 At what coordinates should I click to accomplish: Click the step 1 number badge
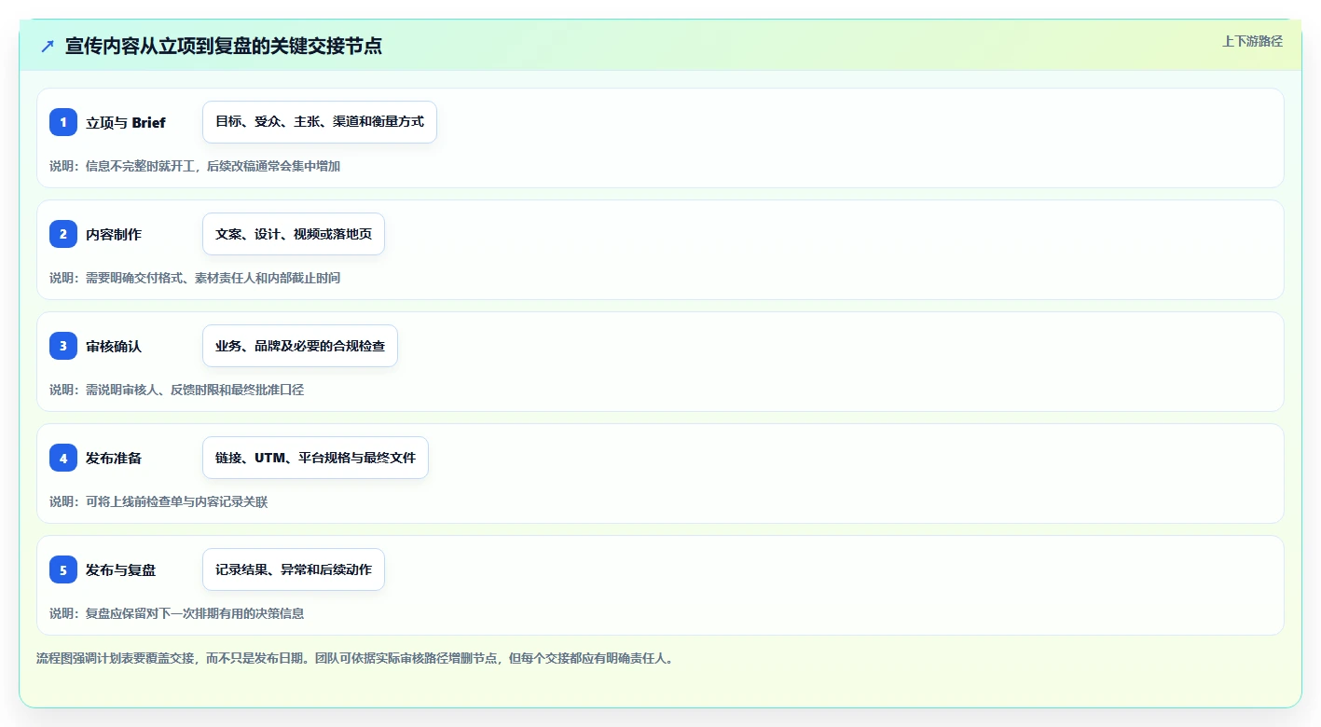pos(63,122)
